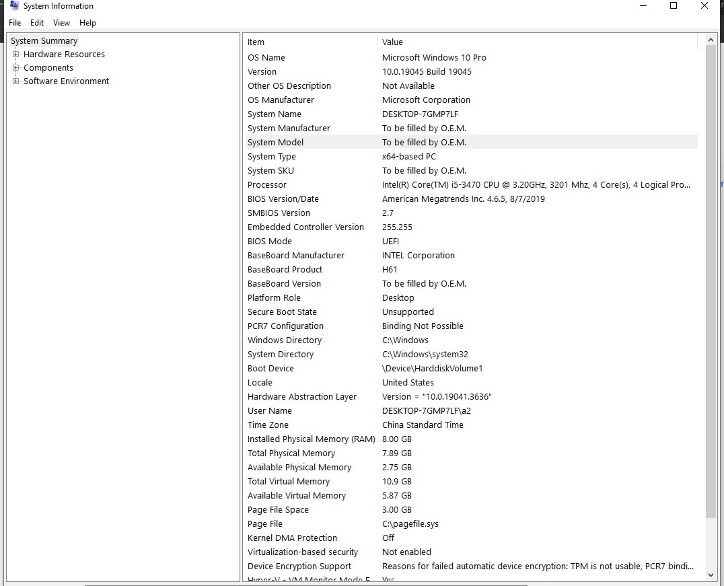Select the Hardware Resources tree item

(64, 54)
